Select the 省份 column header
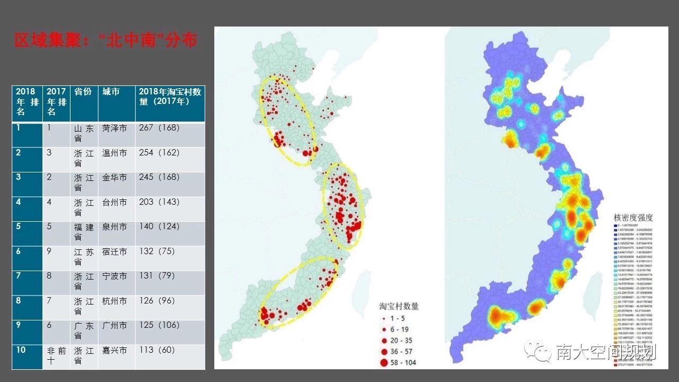The width and height of the screenshot is (679, 382). point(84,104)
